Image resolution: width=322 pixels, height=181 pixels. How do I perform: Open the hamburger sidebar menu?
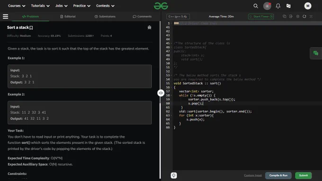pyautogui.click(x=6, y=17)
